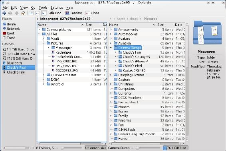This screenshot has width=226, height=151.
Task: Expand the Messenger folder tree arrow
Action: pos(48,48)
